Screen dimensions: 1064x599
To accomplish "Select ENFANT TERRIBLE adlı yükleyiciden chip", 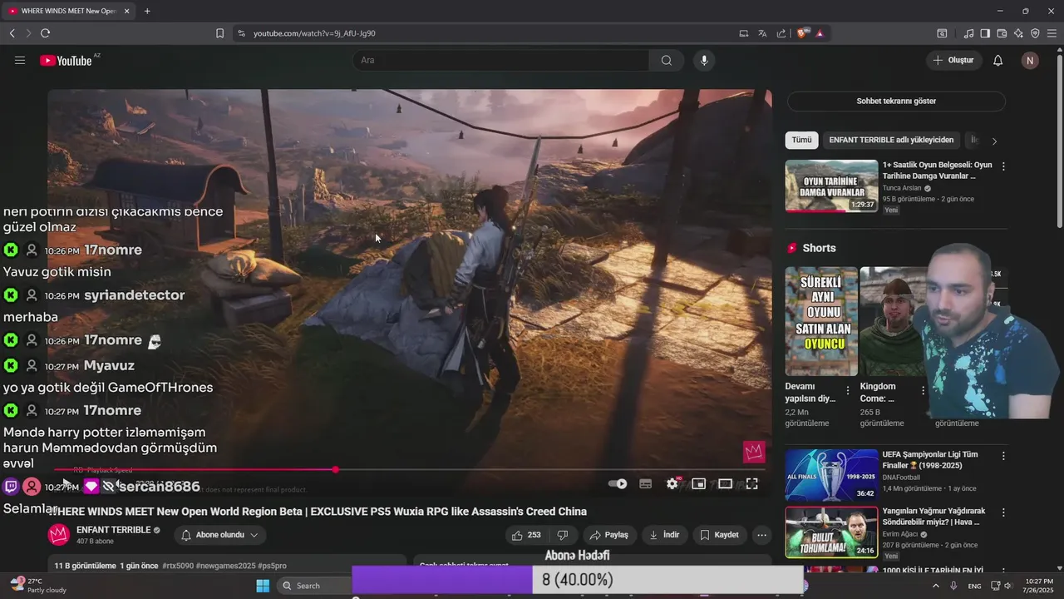I will pos(891,140).
